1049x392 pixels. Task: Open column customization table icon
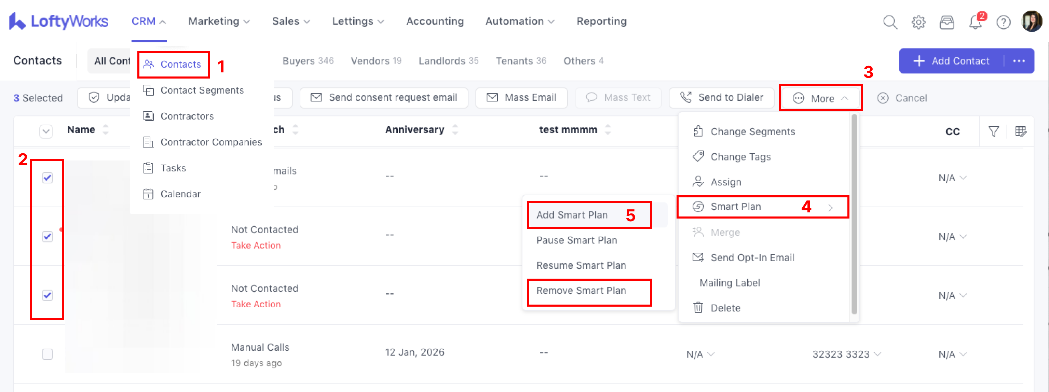coord(1021,131)
